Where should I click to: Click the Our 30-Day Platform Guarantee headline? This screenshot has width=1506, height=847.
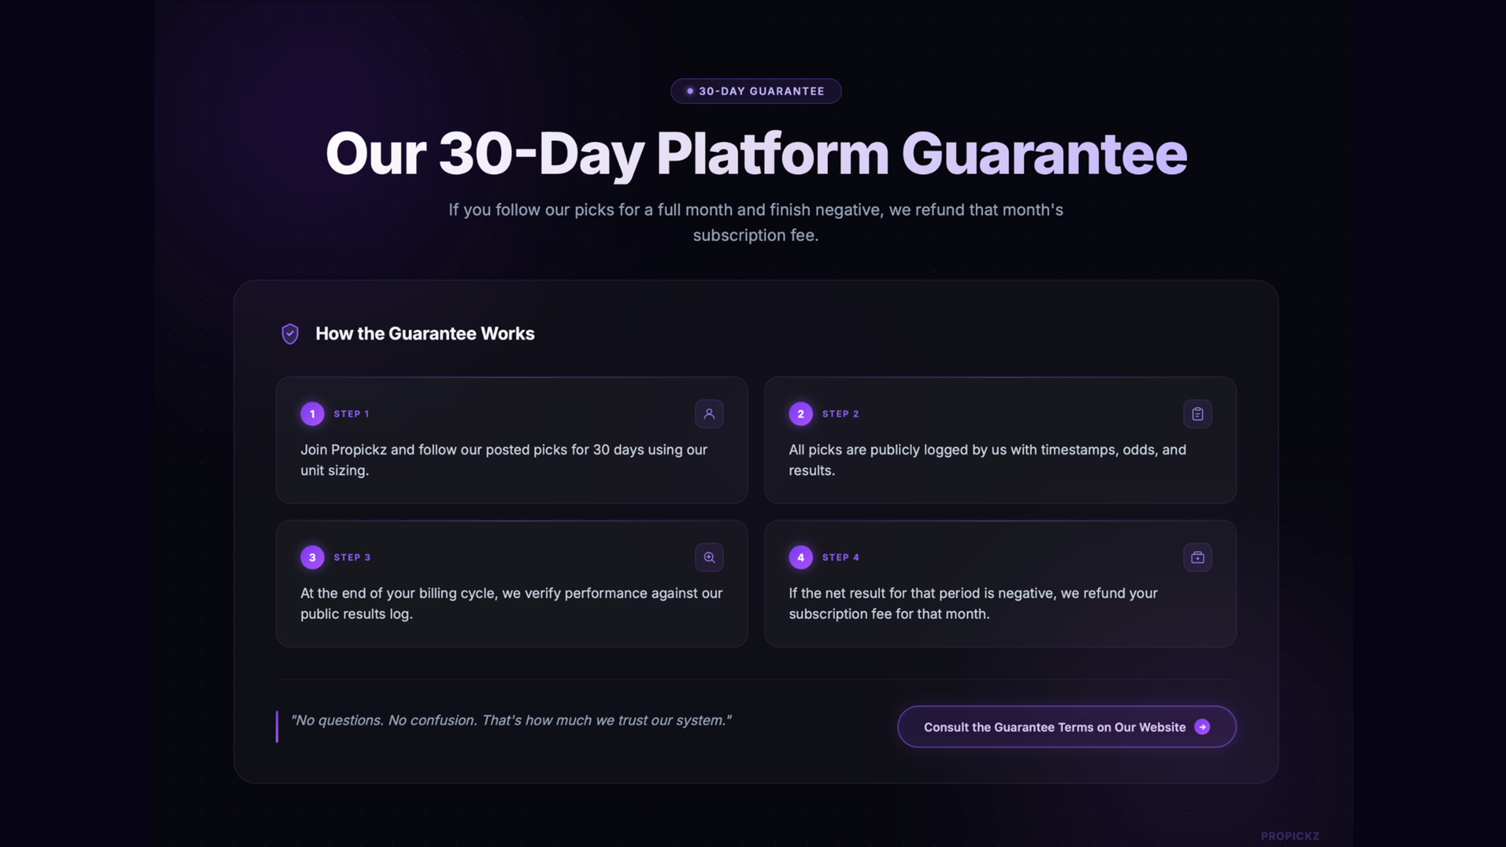point(756,154)
